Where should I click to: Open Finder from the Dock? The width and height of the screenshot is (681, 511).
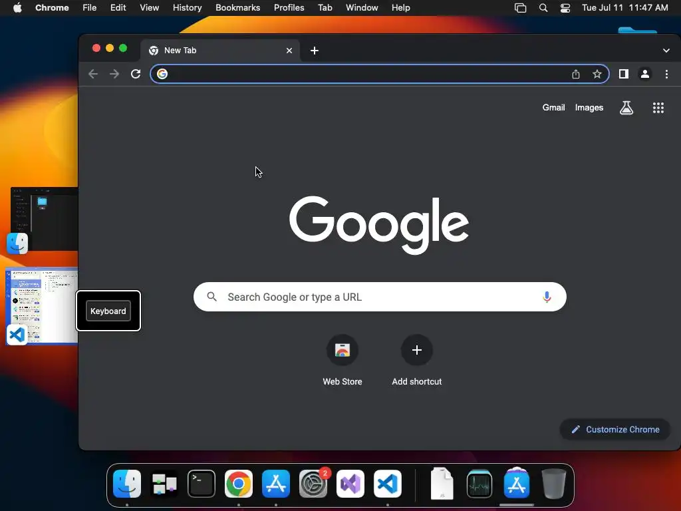pyautogui.click(x=127, y=484)
